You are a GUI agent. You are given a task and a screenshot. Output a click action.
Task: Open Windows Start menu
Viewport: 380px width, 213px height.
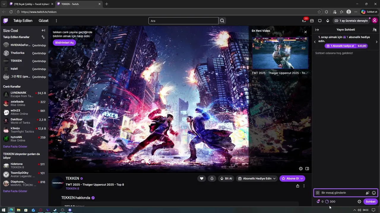coord(4,210)
